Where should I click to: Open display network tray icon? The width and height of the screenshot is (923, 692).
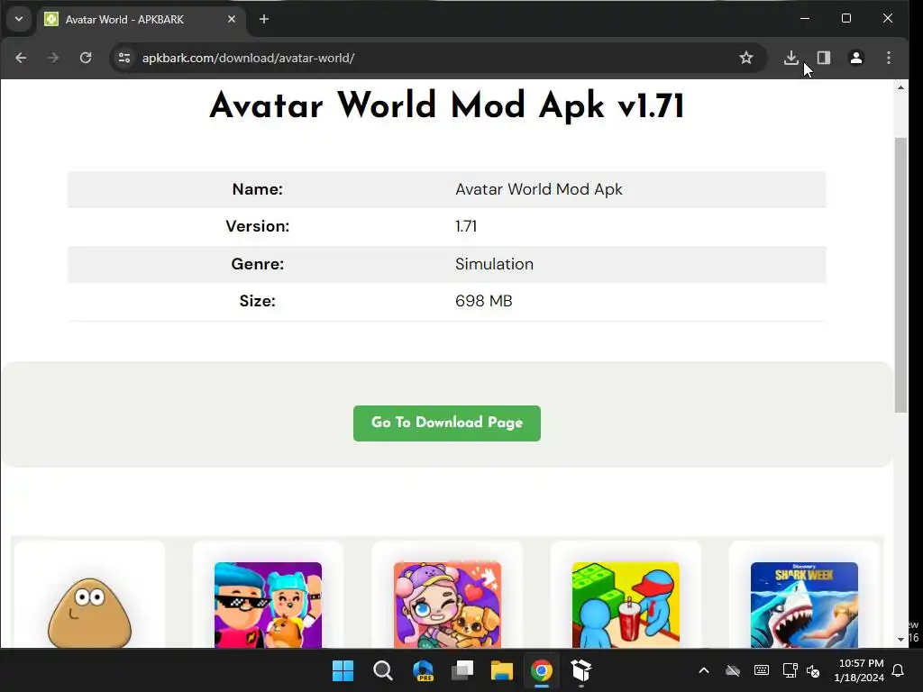click(x=790, y=670)
